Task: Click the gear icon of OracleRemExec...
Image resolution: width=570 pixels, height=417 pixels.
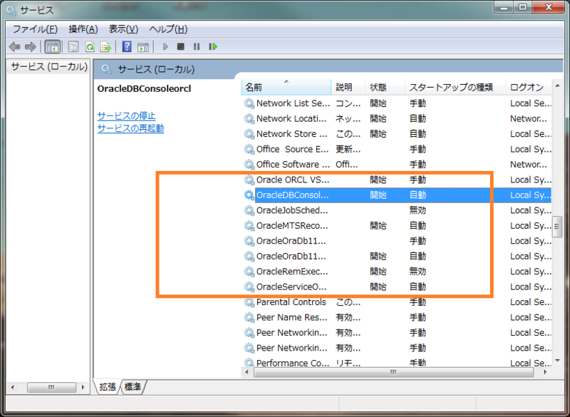Action: tap(249, 271)
